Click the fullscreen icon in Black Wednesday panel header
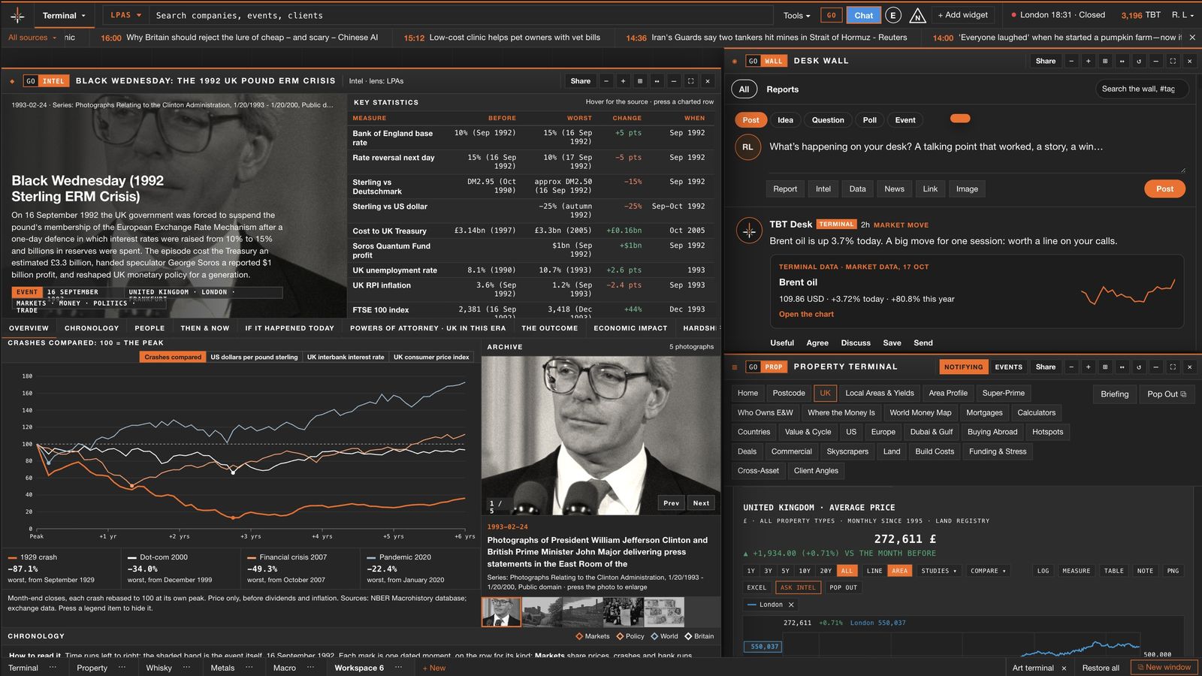 [x=690, y=81]
